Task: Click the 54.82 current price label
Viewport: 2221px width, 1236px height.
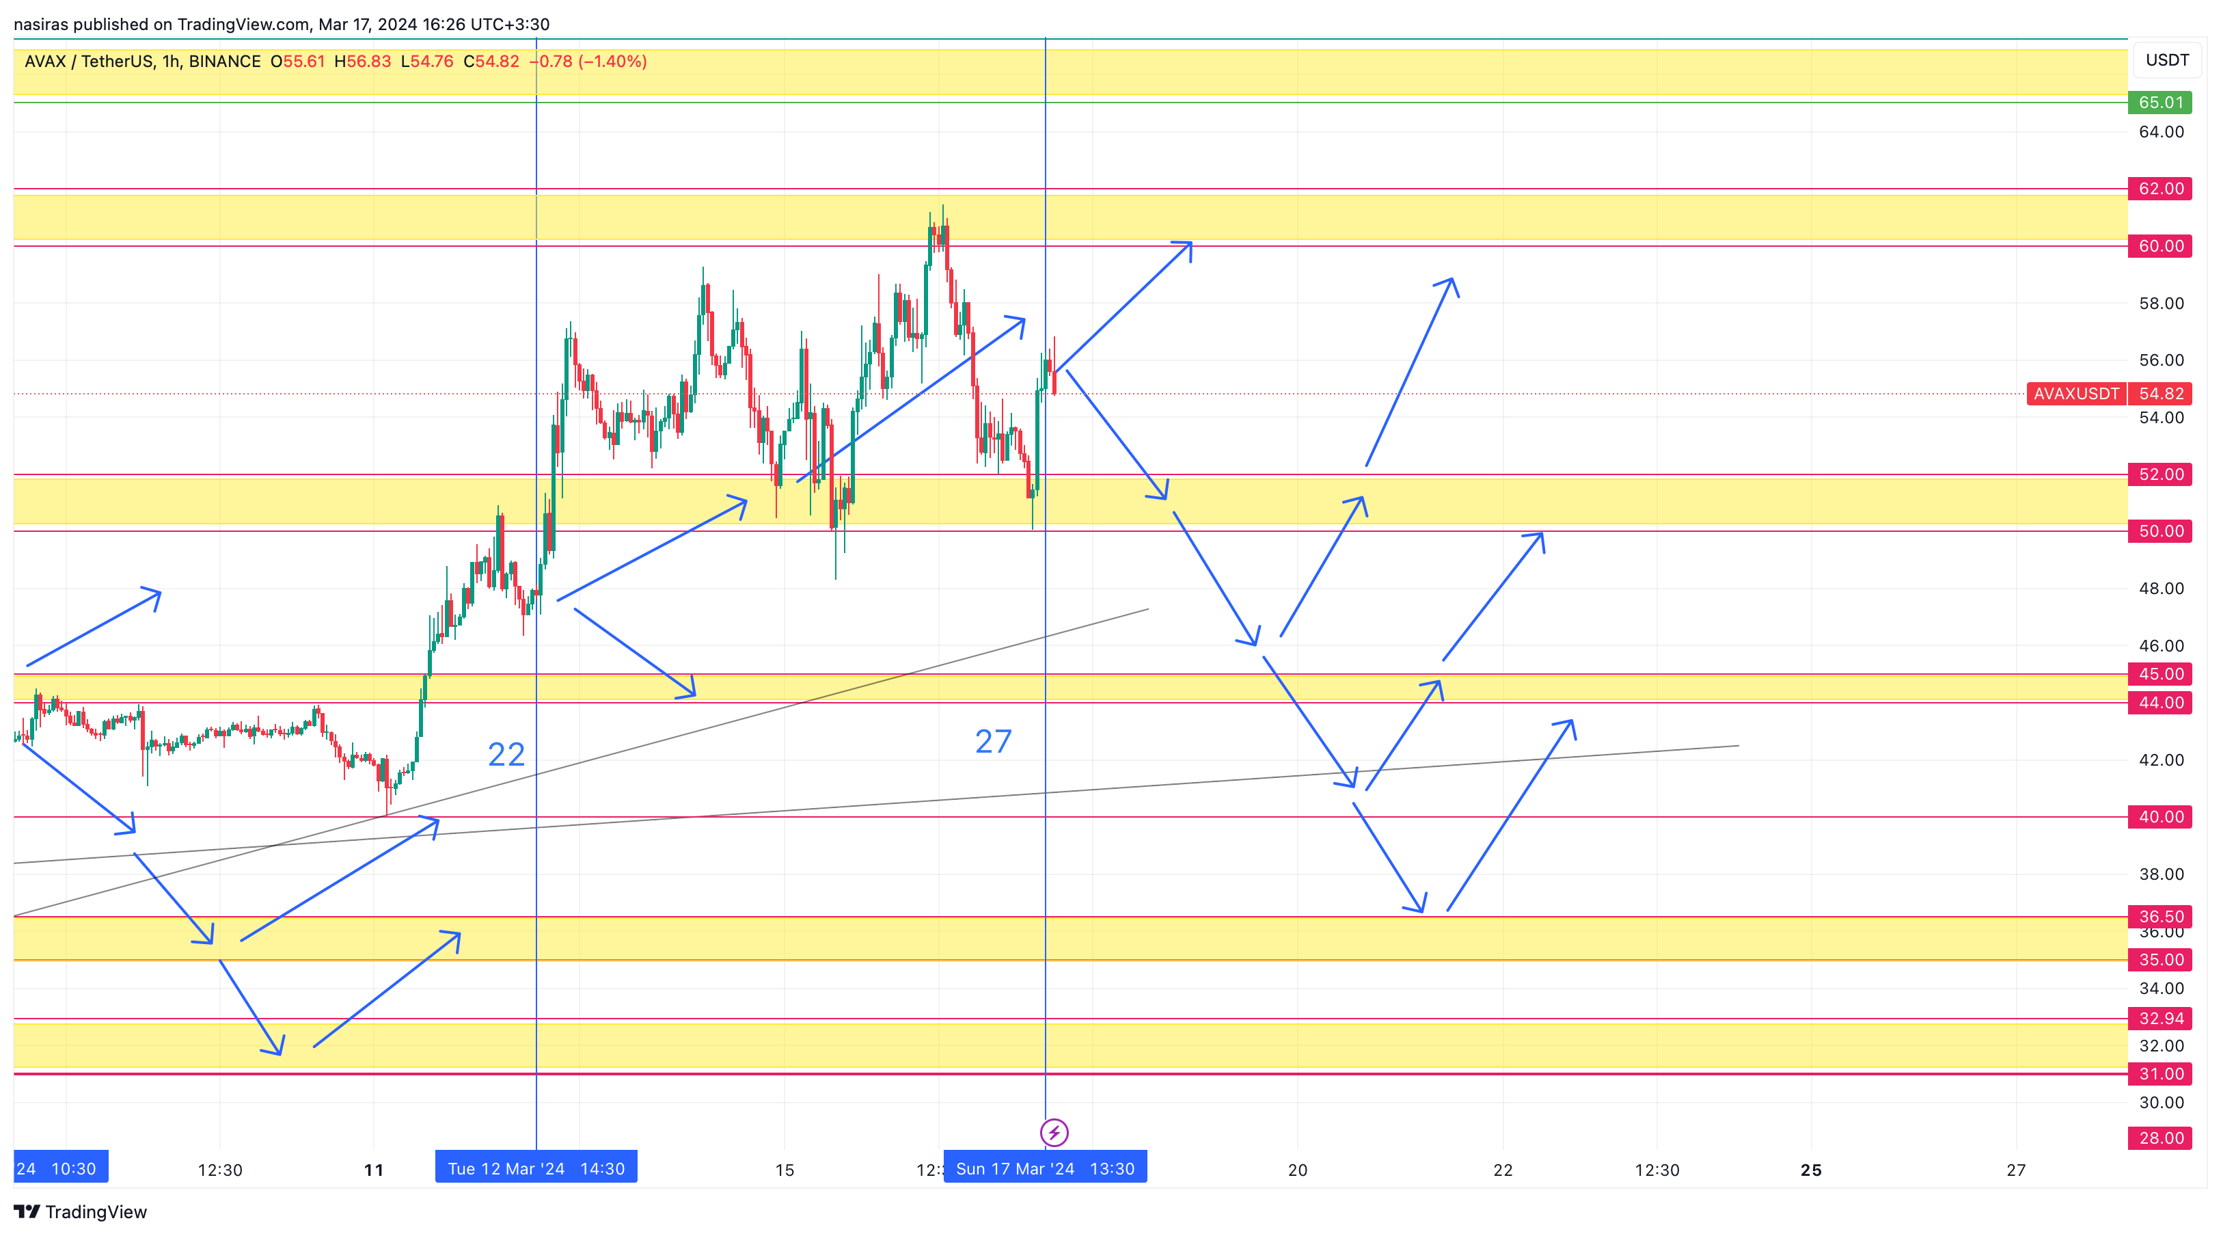Action: pyautogui.click(x=2159, y=393)
